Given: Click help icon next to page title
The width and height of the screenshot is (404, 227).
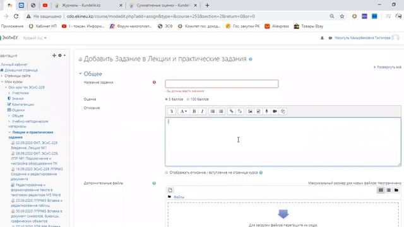Looking at the screenshot, I should tap(251, 59).
